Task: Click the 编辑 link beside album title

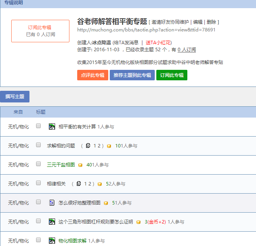Action: [x=198, y=22]
